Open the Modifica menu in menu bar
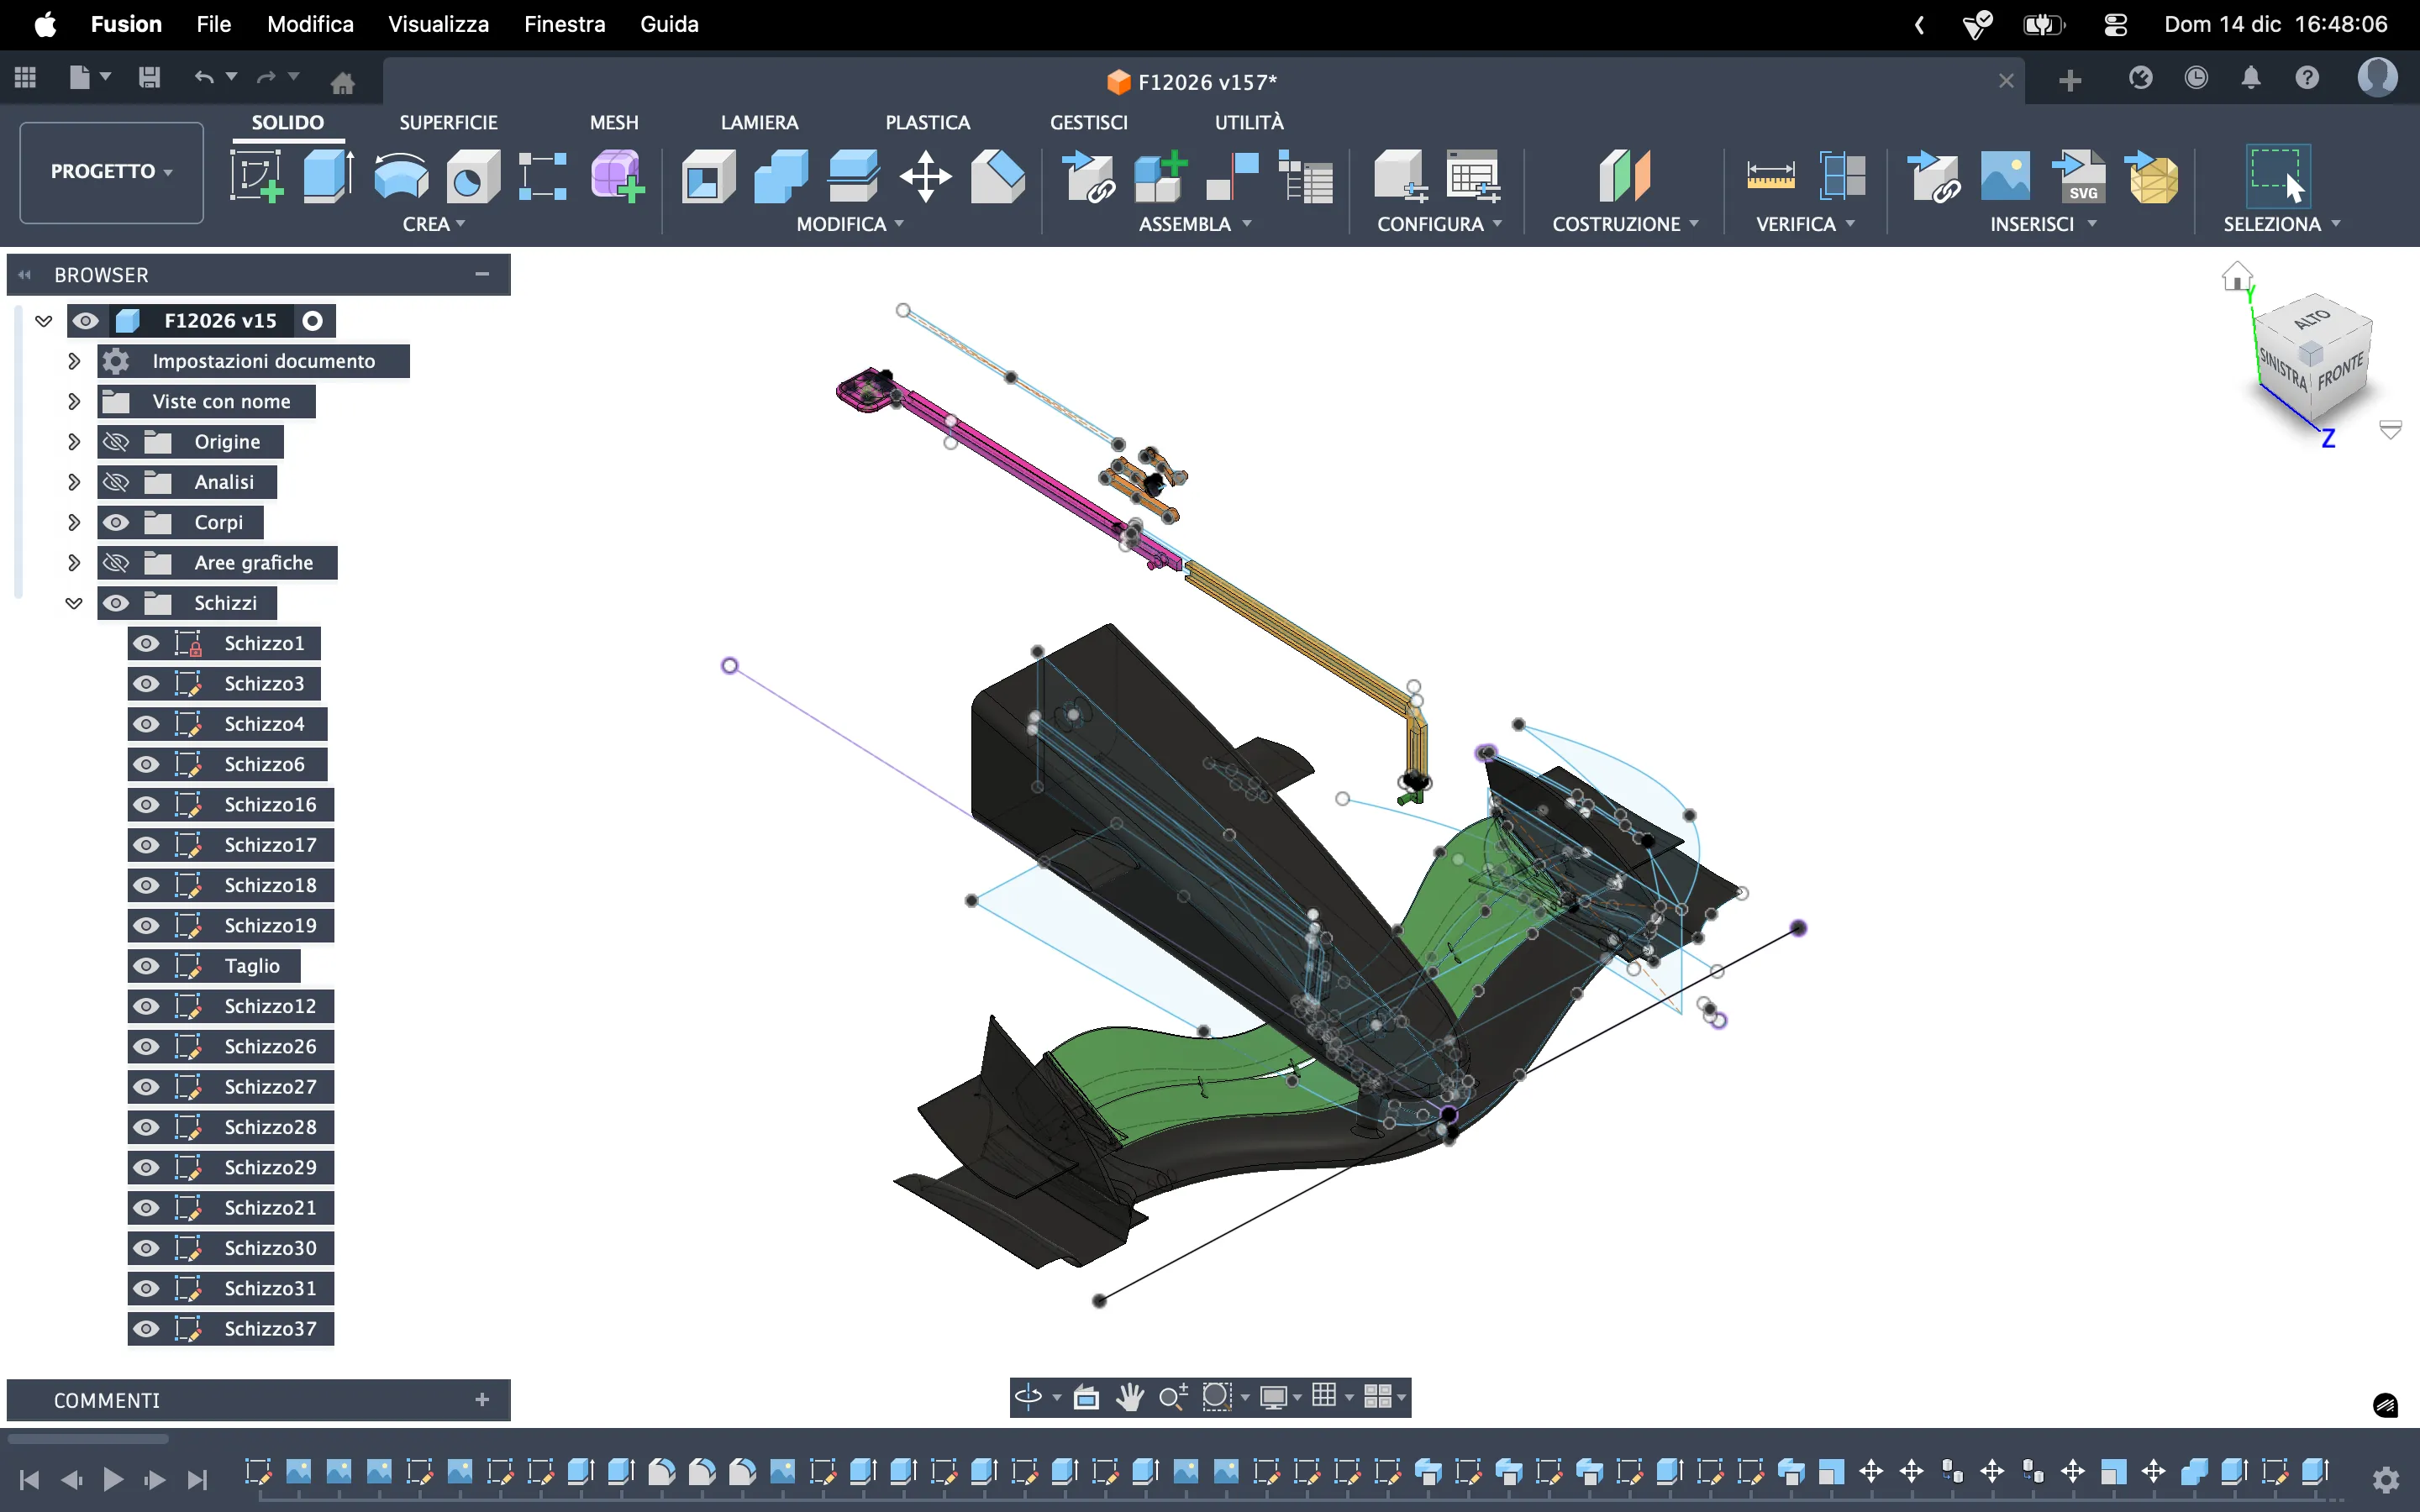Image resolution: width=2420 pixels, height=1512 pixels. click(x=310, y=24)
